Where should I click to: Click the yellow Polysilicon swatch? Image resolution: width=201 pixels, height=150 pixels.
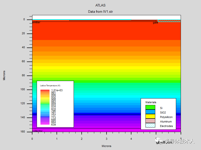150,116
